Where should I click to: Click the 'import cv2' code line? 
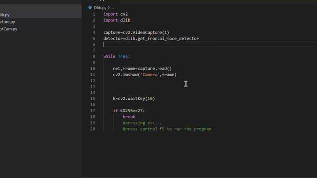(x=115, y=14)
